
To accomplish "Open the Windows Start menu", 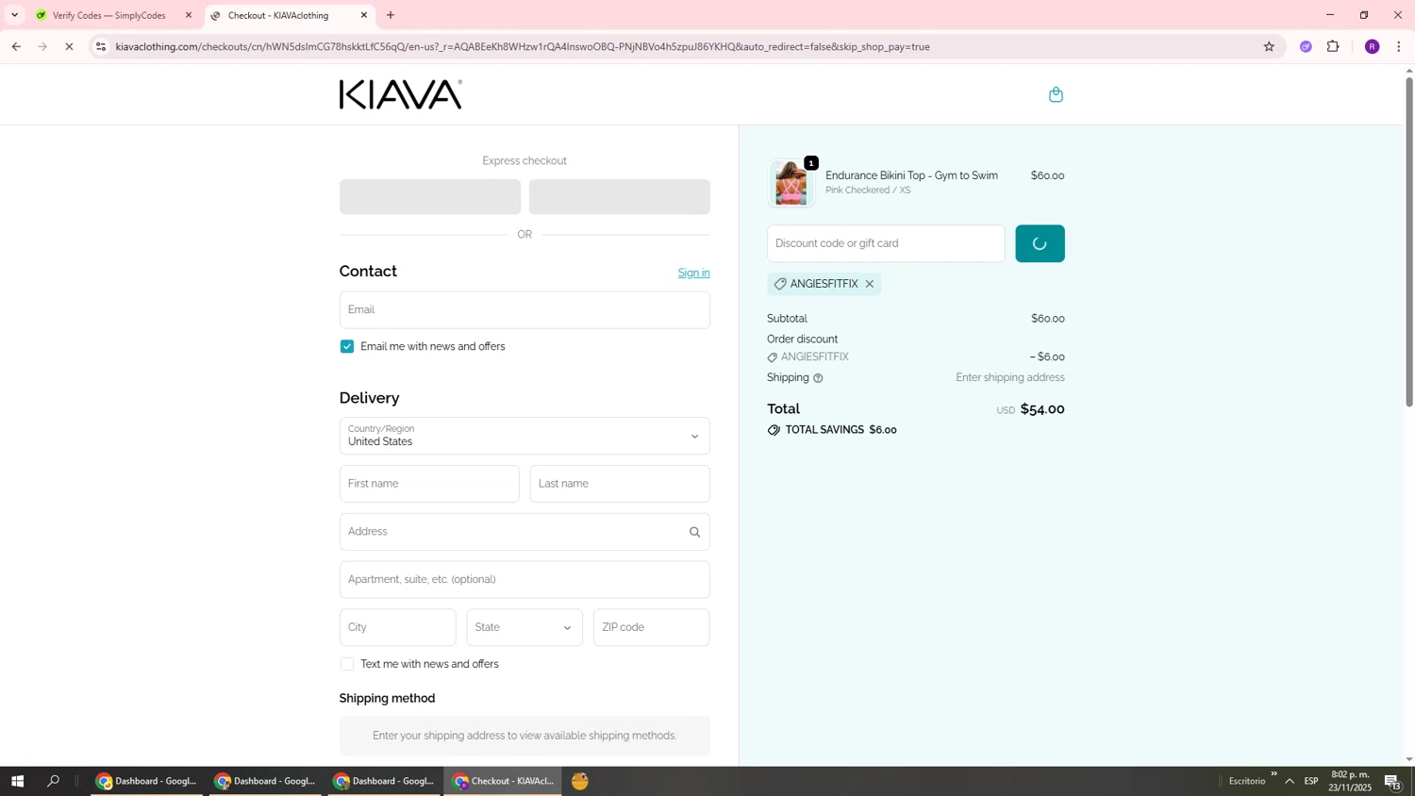I will tap(17, 781).
